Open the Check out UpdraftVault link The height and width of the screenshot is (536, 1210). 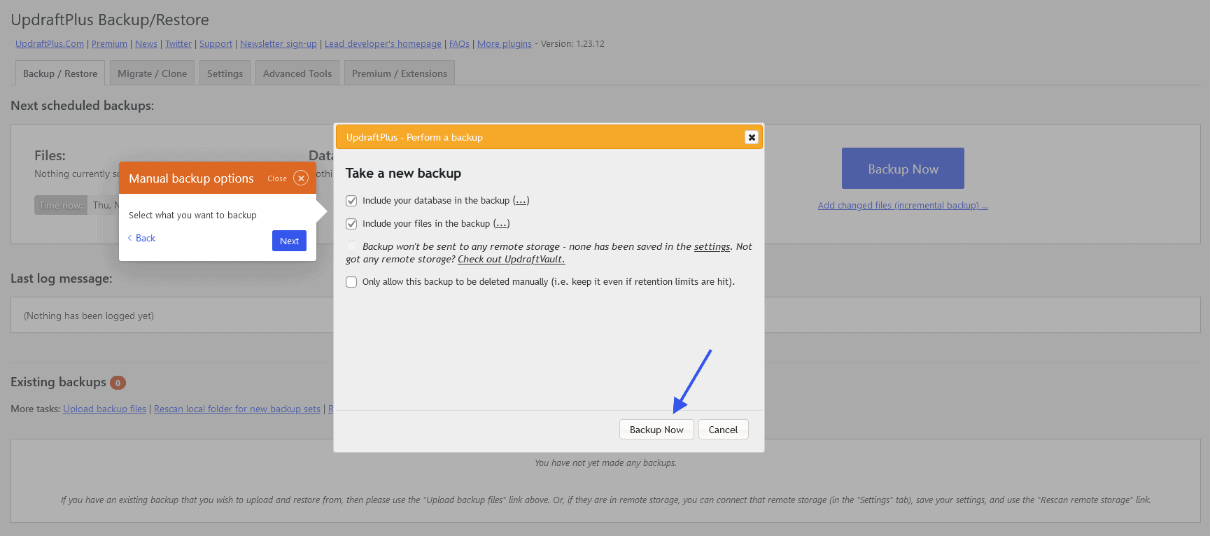pyautogui.click(x=511, y=259)
